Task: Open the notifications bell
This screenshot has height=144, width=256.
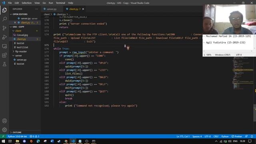Action: (252, 136)
